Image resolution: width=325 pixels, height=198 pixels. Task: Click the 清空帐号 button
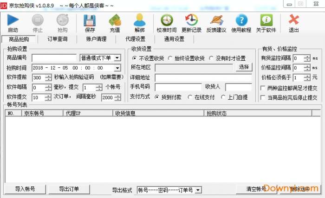(x=256, y=189)
